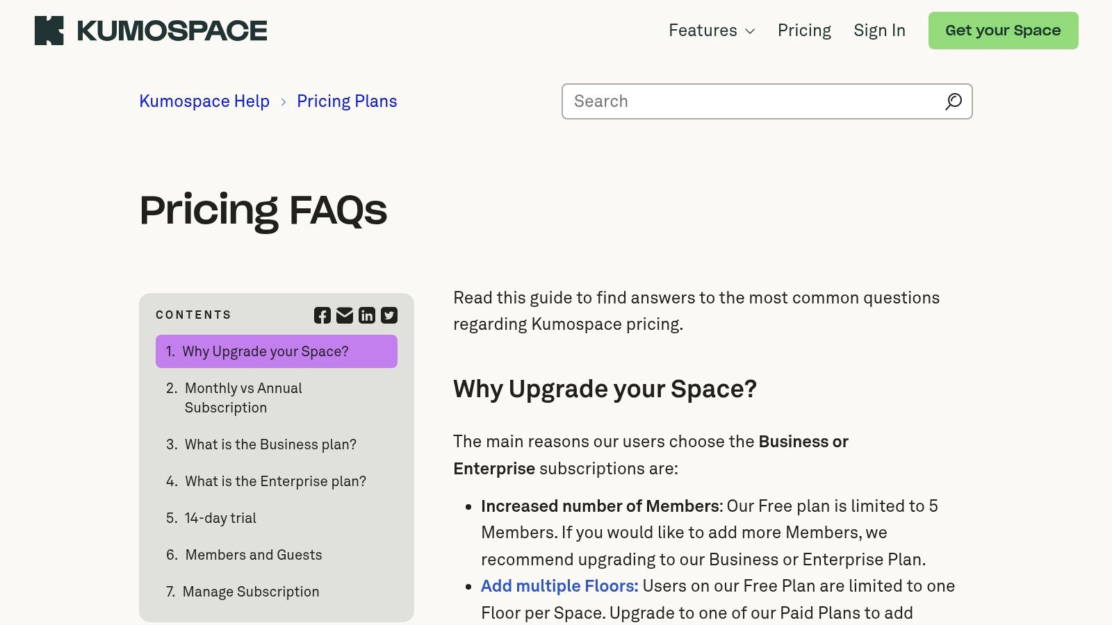Screen dimensions: 1112x625
Task: Open What is the Enterprise plan section
Action: pyautogui.click(x=275, y=481)
